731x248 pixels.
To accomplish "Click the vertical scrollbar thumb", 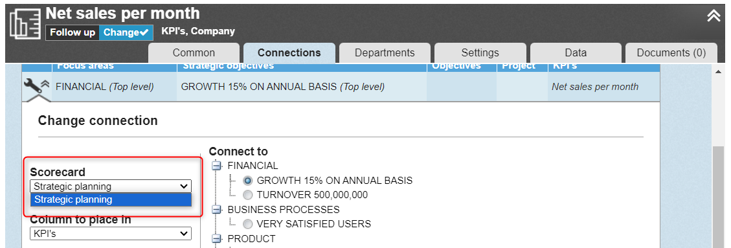I will [718, 196].
